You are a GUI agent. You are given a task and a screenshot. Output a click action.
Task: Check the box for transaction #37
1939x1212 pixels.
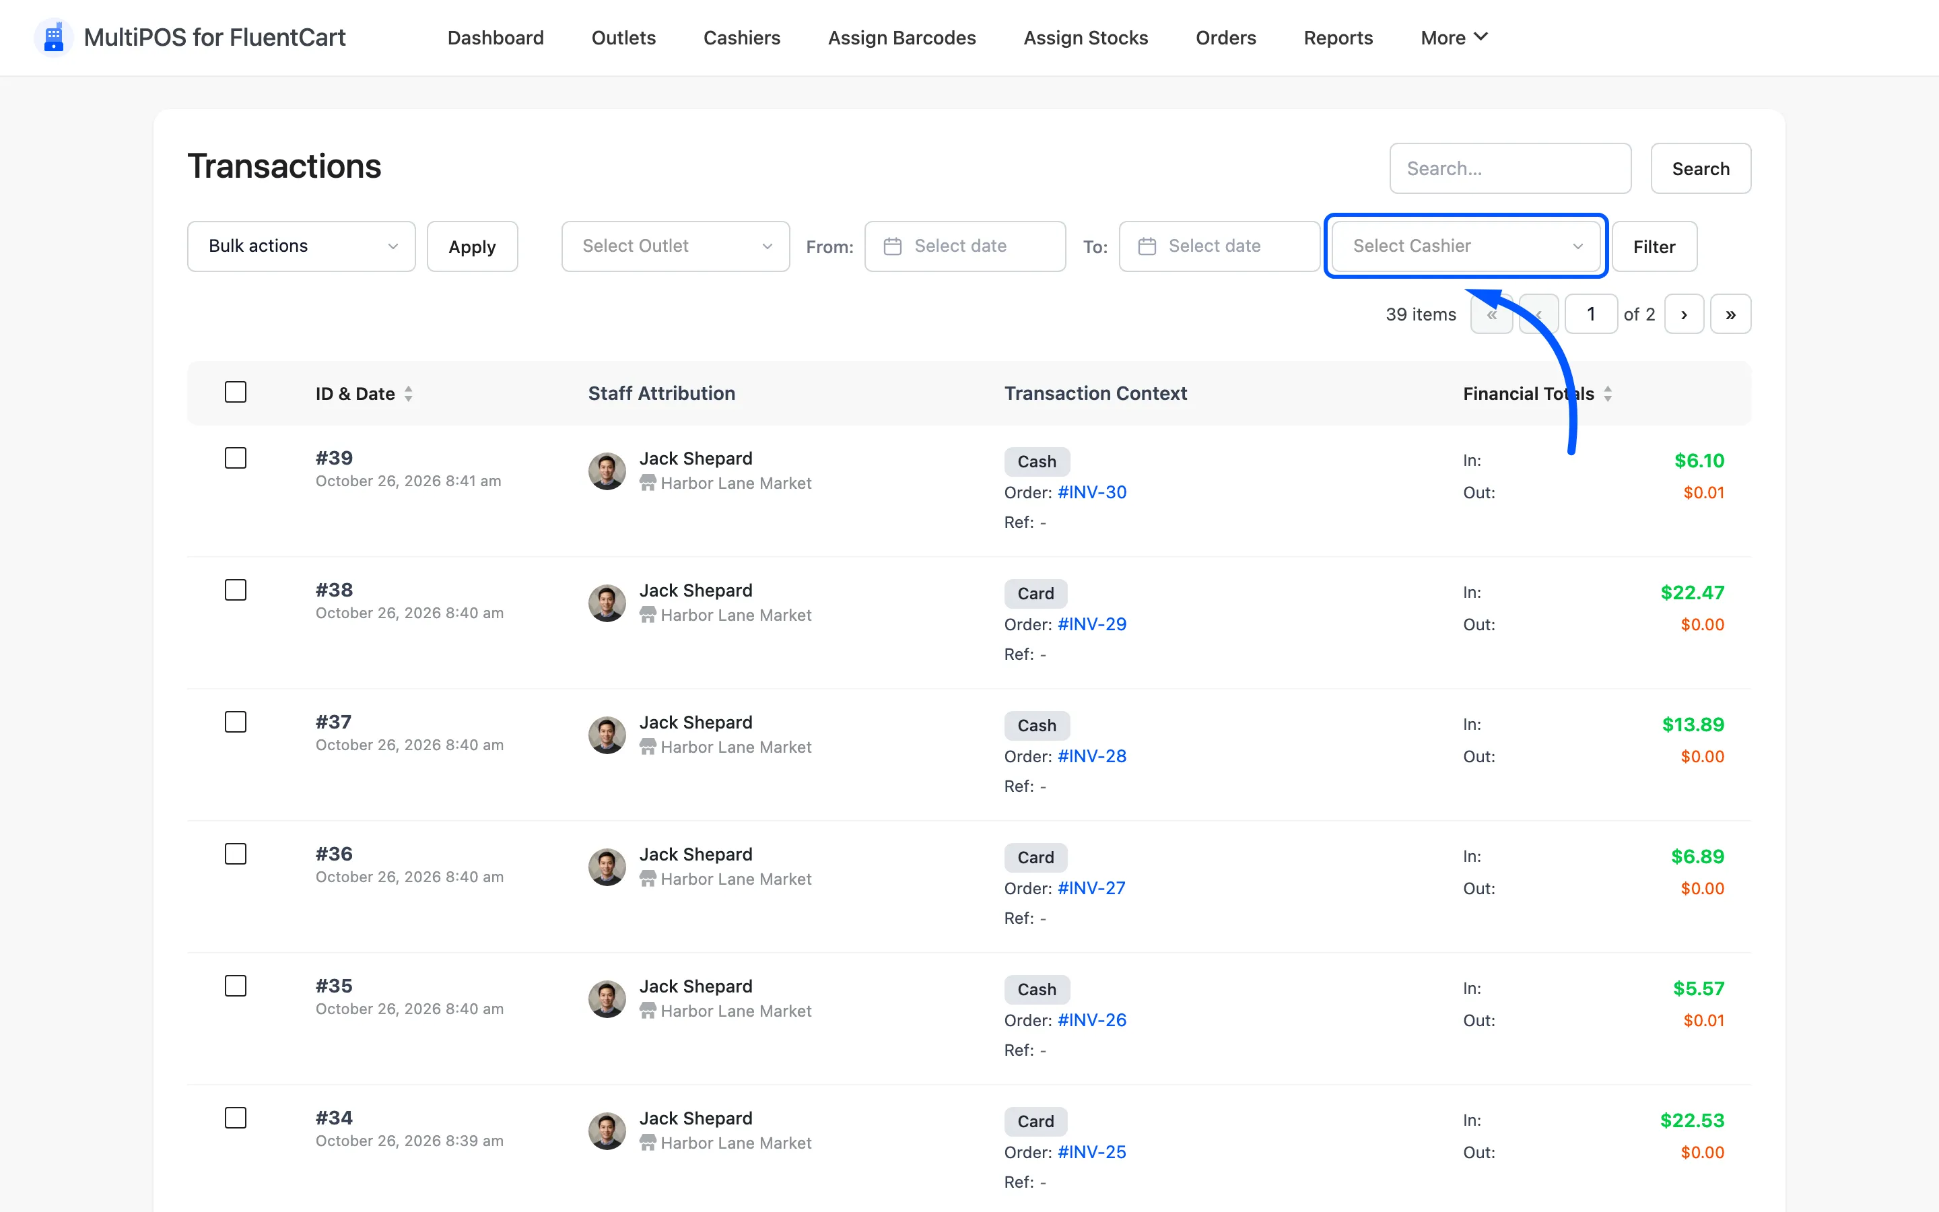click(x=236, y=722)
